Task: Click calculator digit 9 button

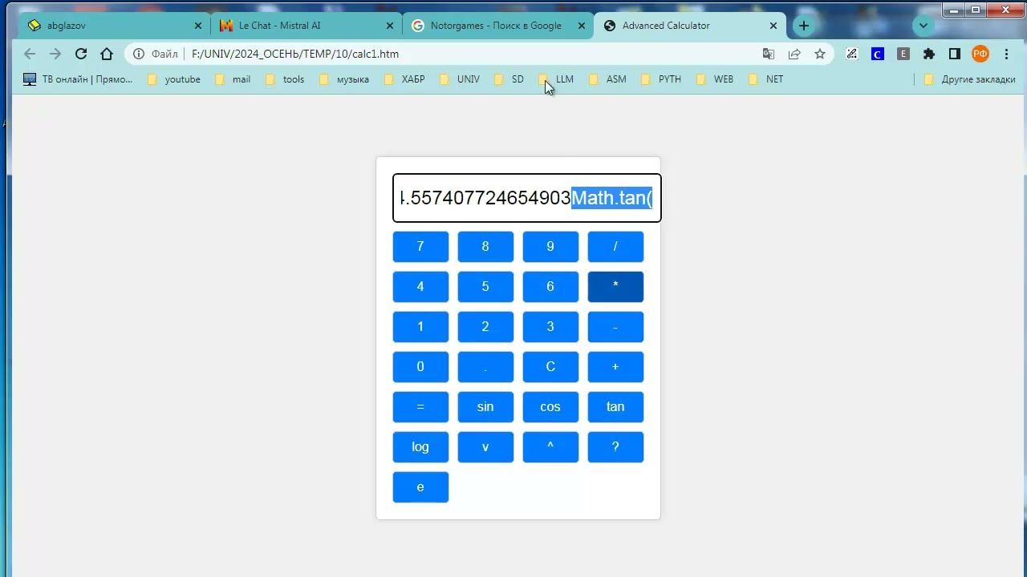Action: tap(550, 247)
